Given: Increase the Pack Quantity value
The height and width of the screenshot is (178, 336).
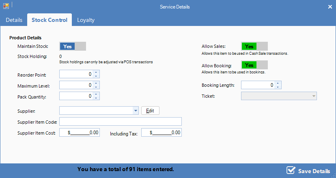Looking at the screenshot, I should [x=96, y=94].
